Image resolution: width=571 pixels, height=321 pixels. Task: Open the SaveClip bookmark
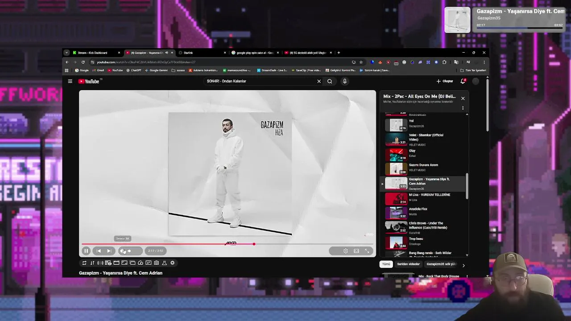(x=306, y=70)
